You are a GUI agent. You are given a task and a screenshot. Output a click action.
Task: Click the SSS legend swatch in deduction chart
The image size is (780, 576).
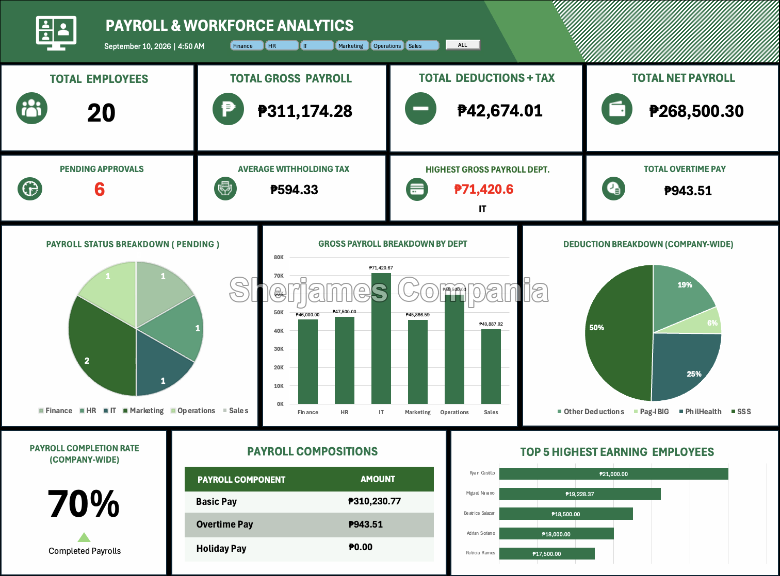point(733,412)
